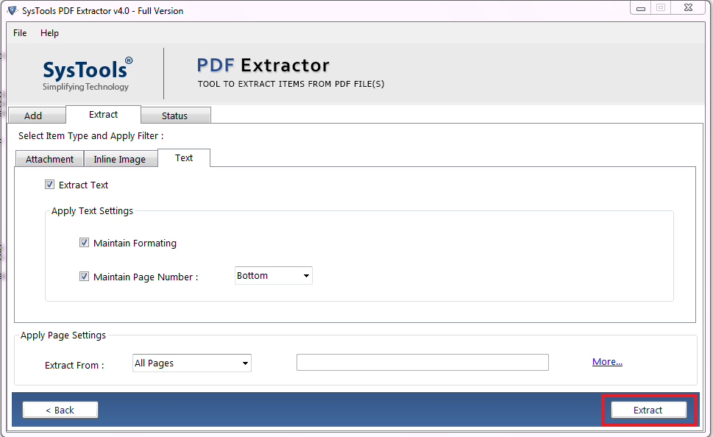Viewport: 713px width, 437px height.
Task: Select the Extract tab
Action: (103, 115)
